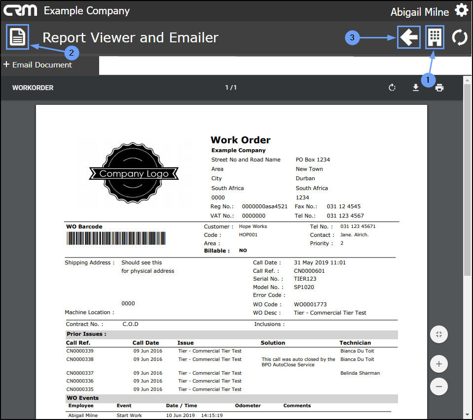Screen dimensions: 473x420
Task: Download the work order PDF
Action: (x=416, y=88)
